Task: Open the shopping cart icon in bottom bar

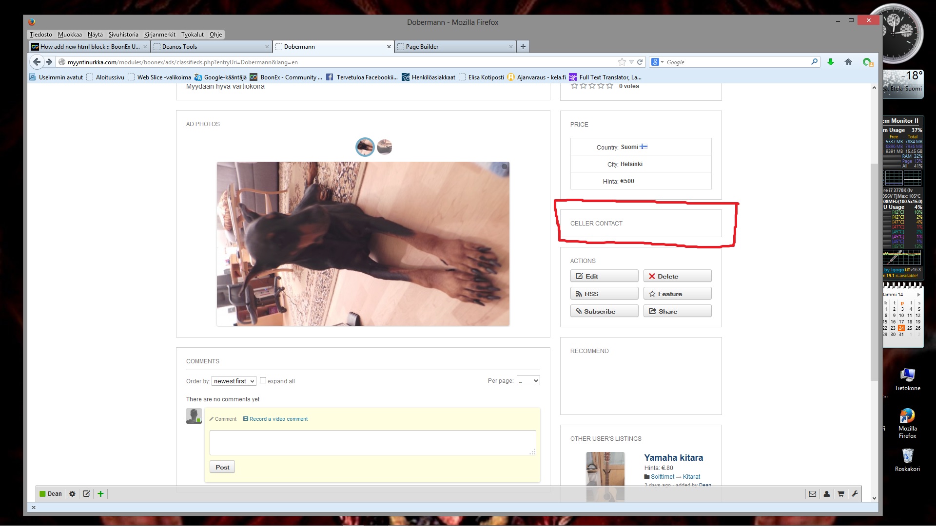Action: pyautogui.click(x=841, y=494)
